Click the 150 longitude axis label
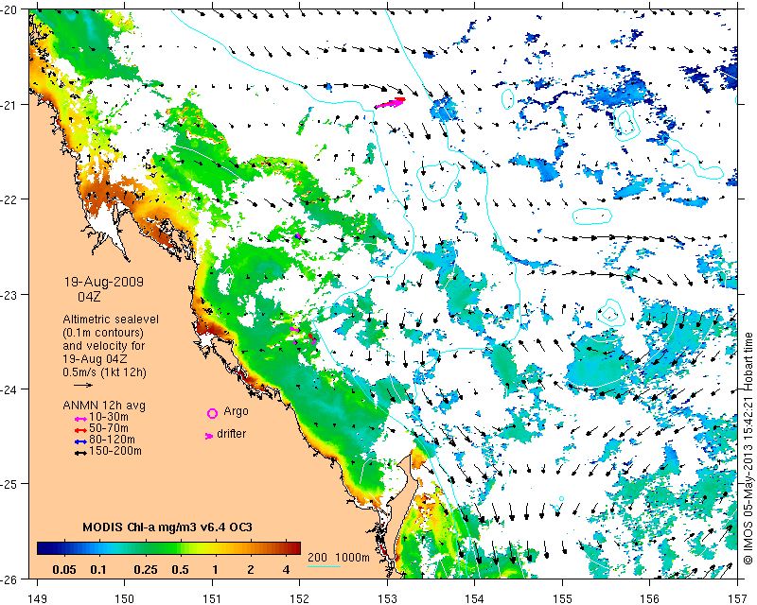 [125, 598]
